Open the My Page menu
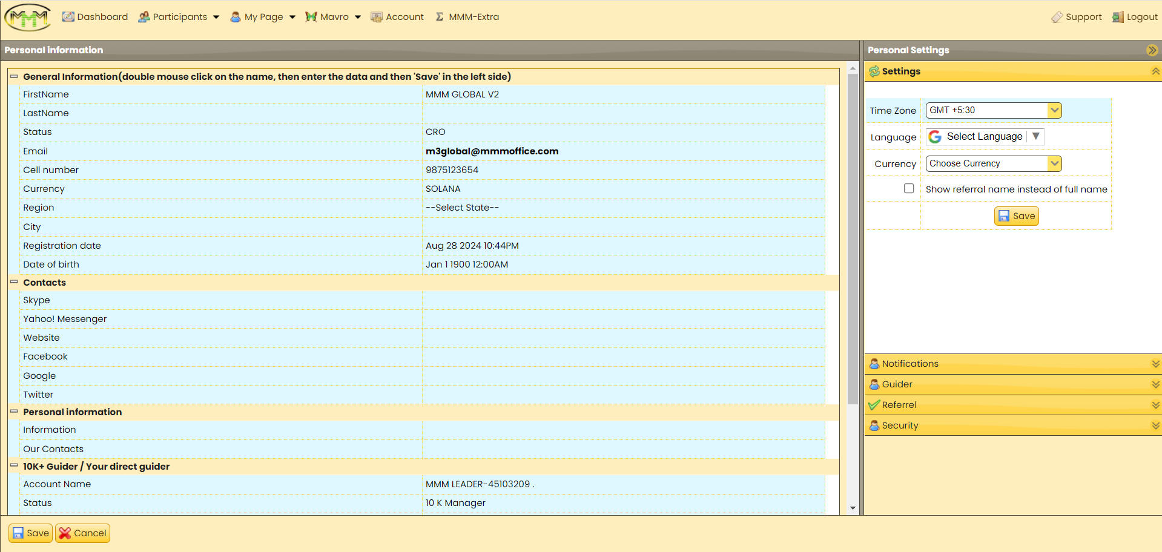Screen dimensions: 1162x552 tap(264, 17)
